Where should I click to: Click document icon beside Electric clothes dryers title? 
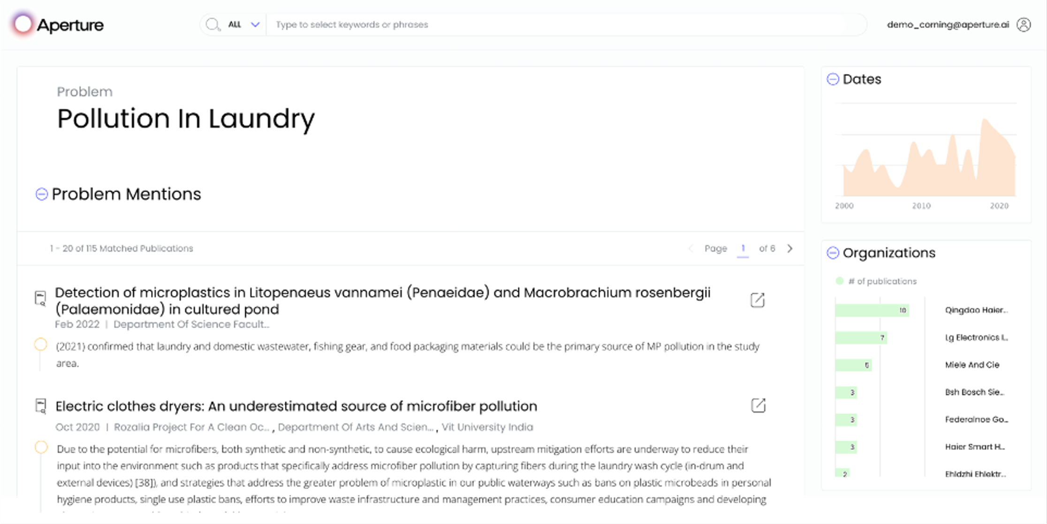[x=41, y=406]
